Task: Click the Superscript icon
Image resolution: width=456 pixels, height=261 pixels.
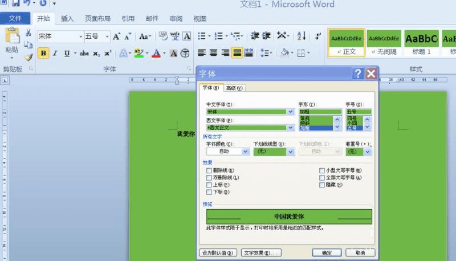Action: coord(108,53)
